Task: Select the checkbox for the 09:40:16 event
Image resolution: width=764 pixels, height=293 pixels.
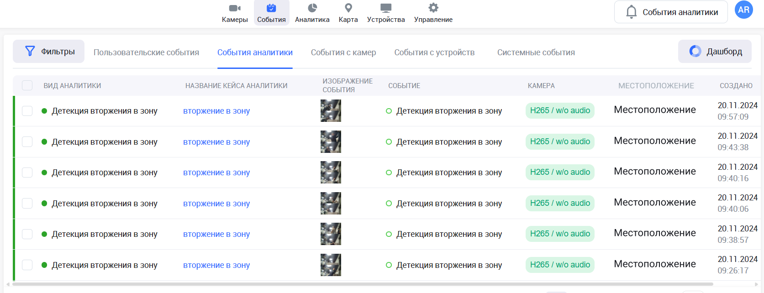Action: 27,173
